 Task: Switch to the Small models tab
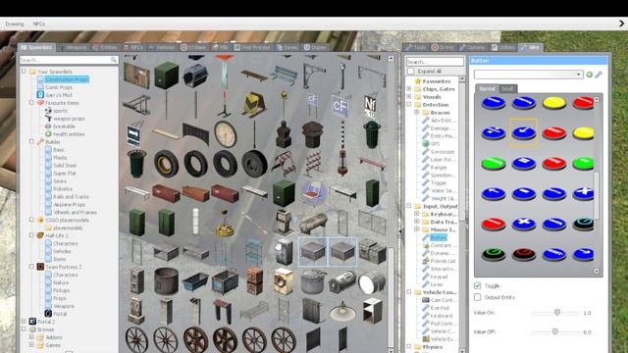click(x=507, y=89)
